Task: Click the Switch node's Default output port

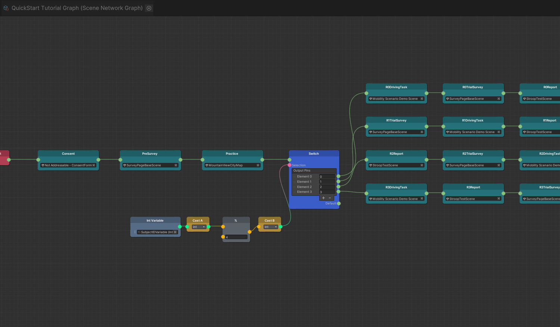Action: pos(339,204)
